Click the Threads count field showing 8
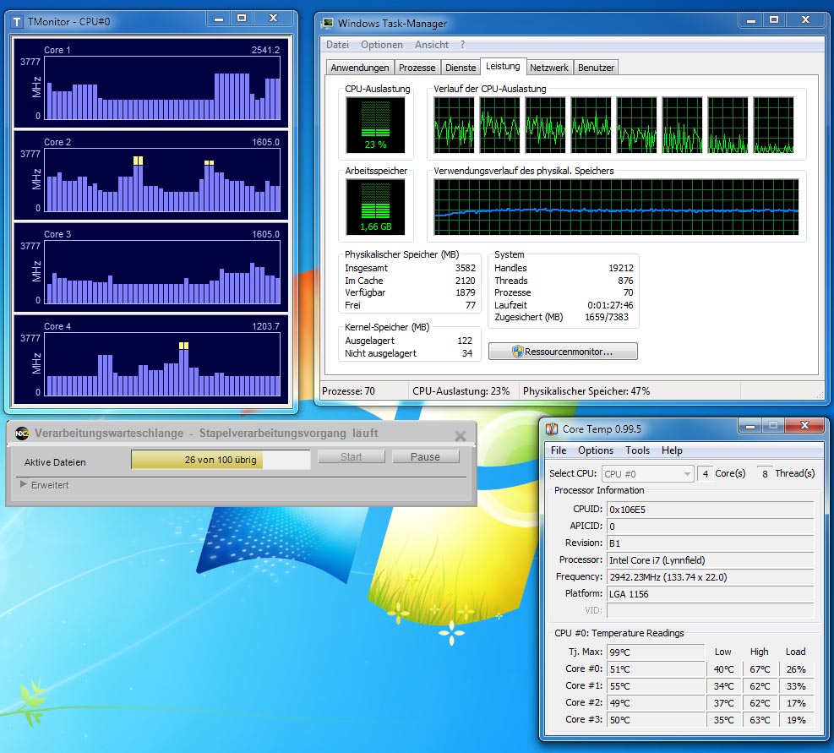The image size is (834, 753). pos(765,473)
